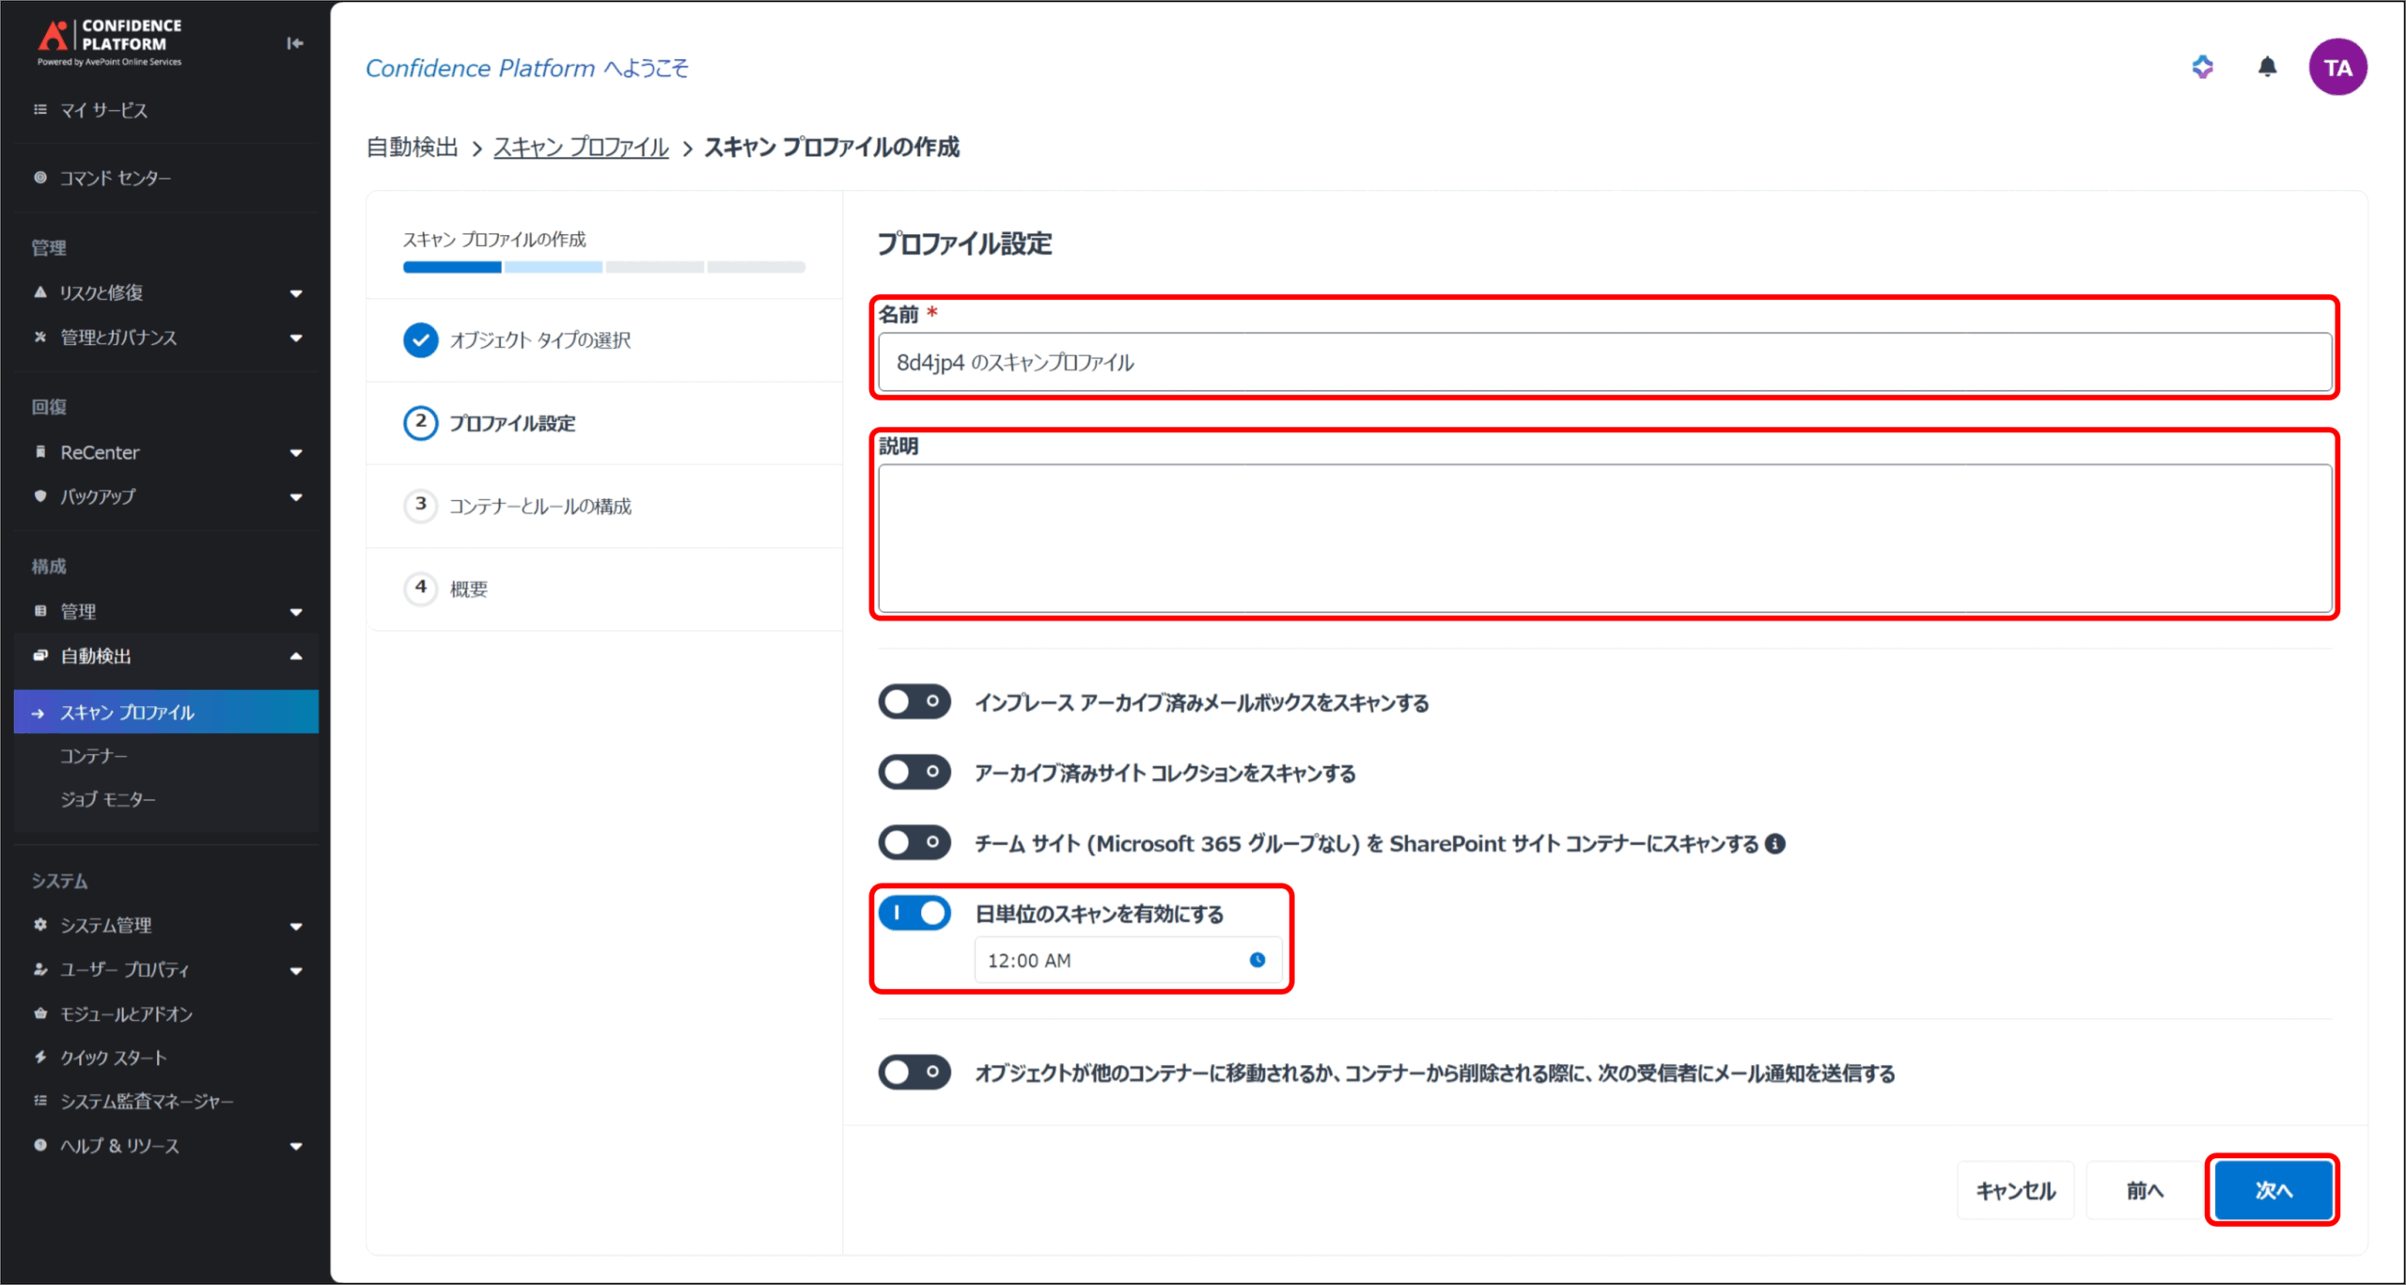Select ジョブ モニター in the sidebar
The image size is (2406, 1285).
108,799
